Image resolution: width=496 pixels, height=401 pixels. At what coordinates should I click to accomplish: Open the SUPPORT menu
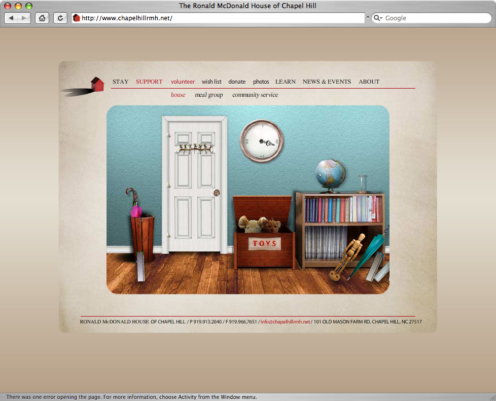tap(149, 82)
